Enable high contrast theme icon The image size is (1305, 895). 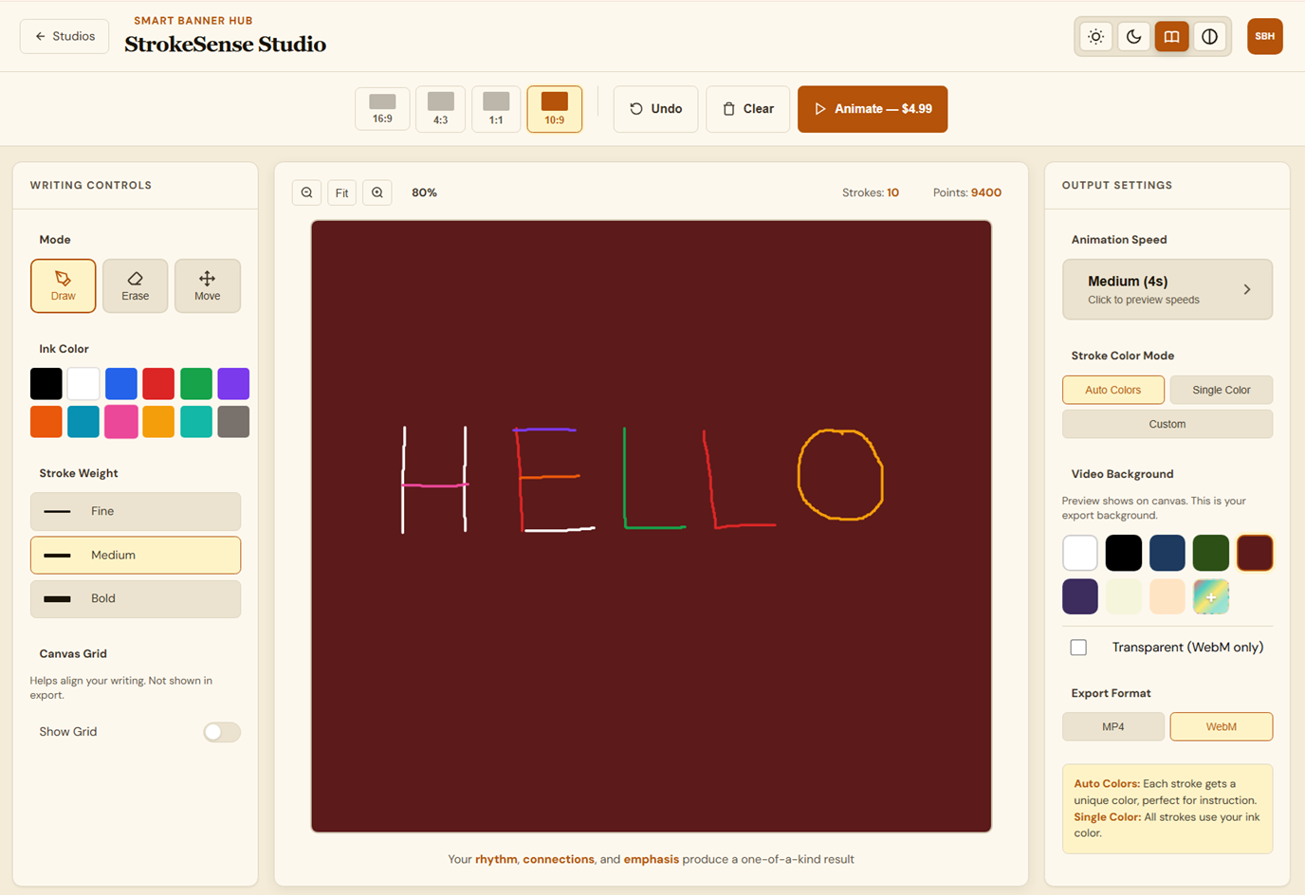pos(1210,37)
